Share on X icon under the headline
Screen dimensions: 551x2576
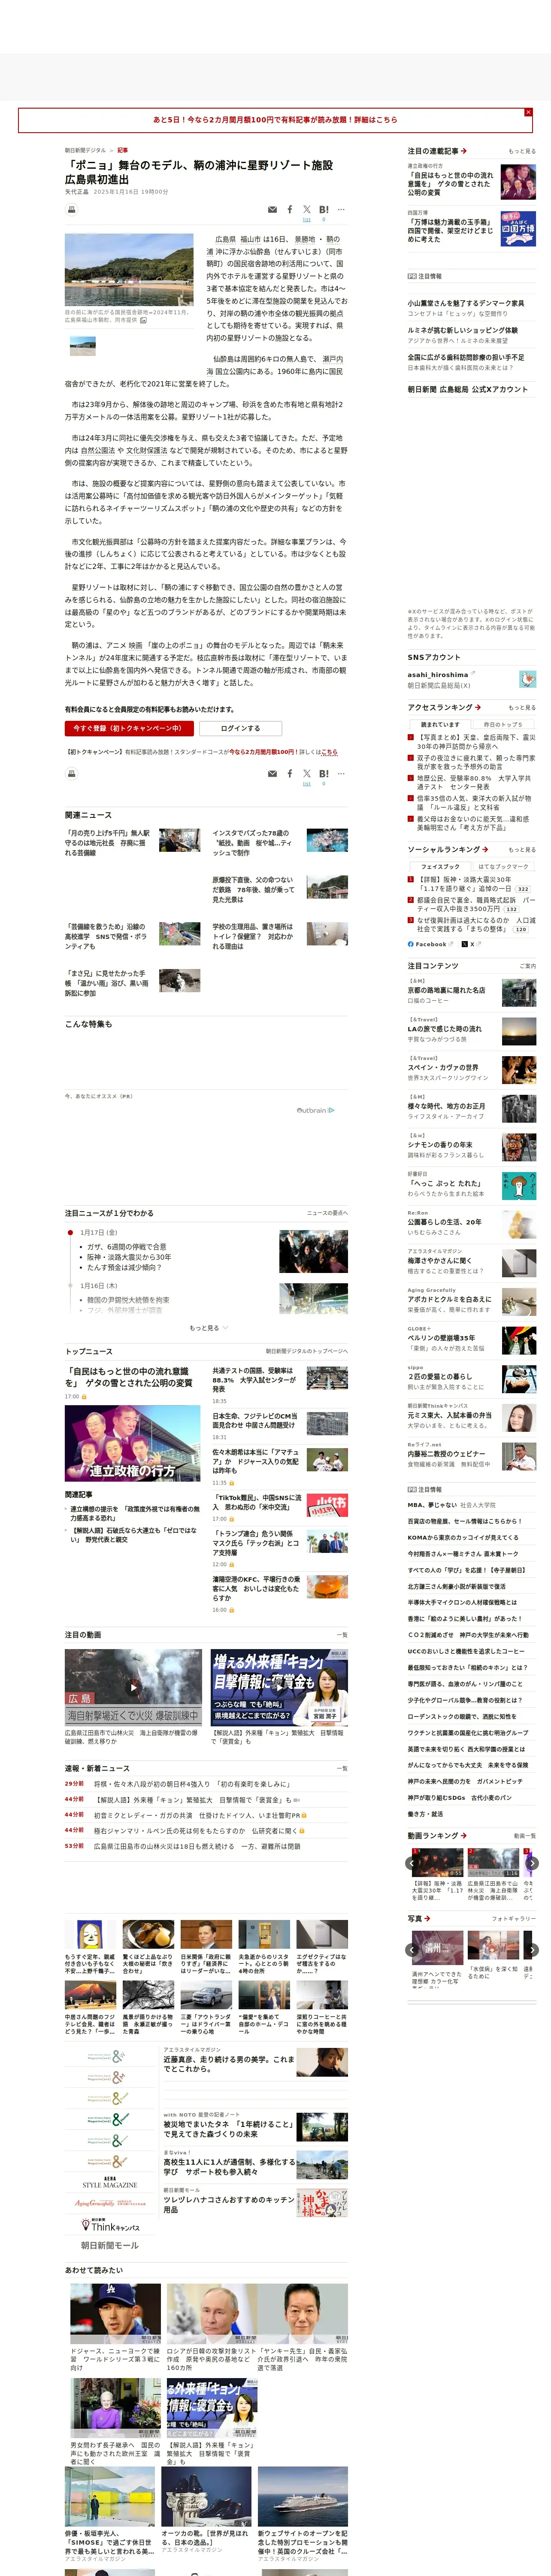coord(307,210)
